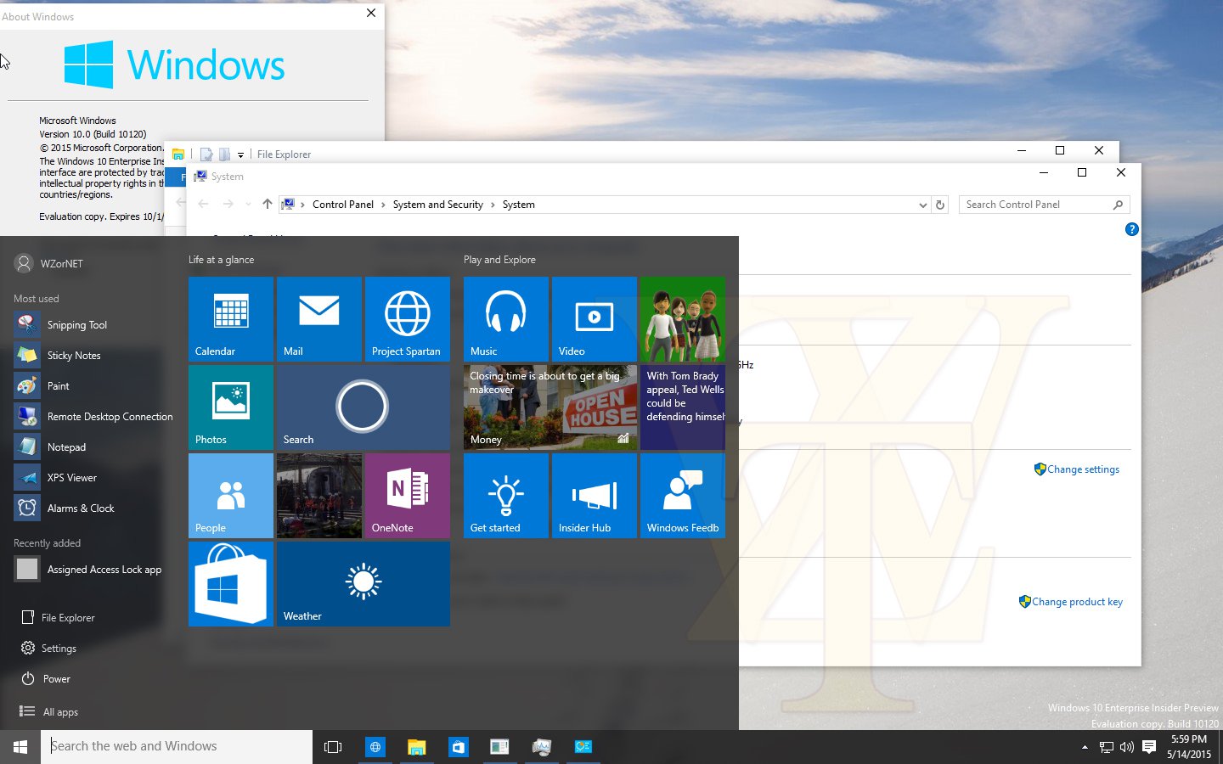Click the Change product key link
This screenshot has width=1223, height=764.
pyautogui.click(x=1071, y=602)
